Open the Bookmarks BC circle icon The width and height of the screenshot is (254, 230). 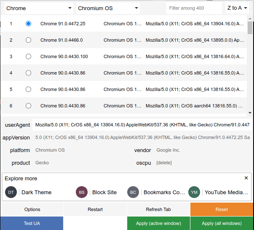coord(133,192)
